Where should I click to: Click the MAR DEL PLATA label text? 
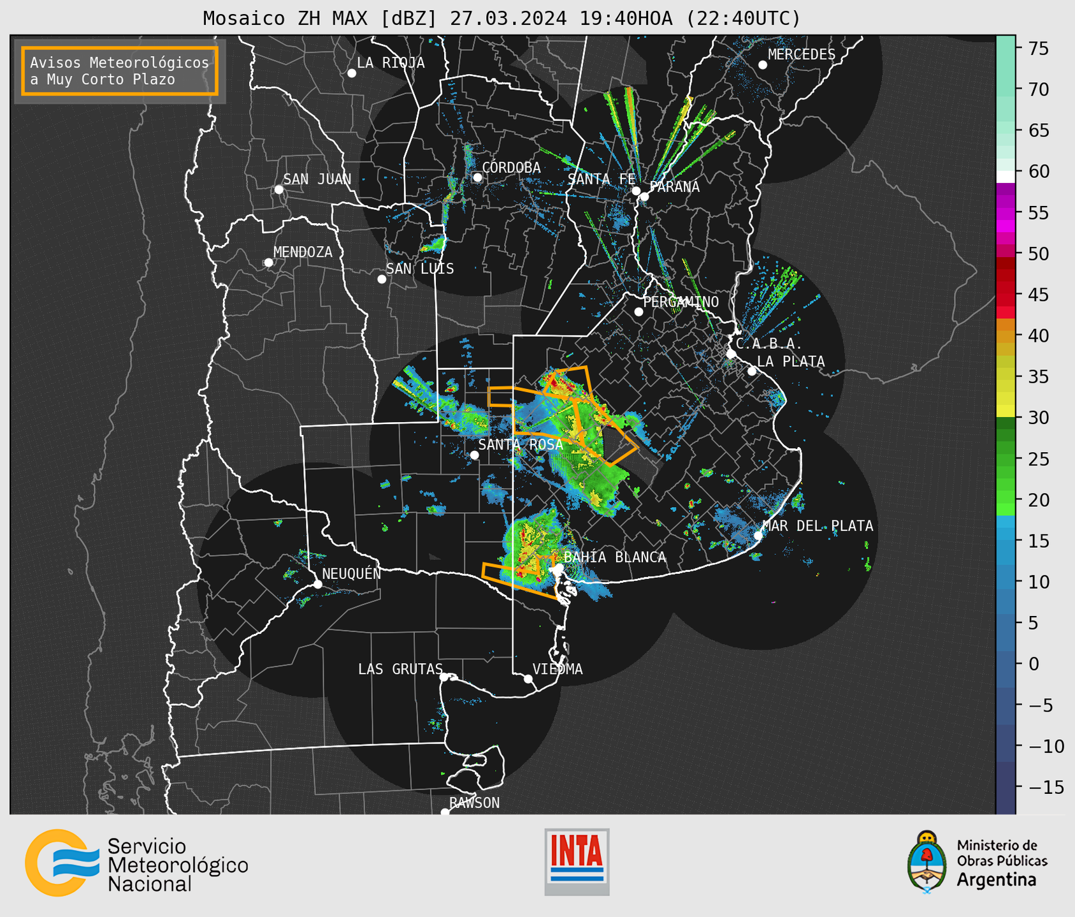[818, 526]
